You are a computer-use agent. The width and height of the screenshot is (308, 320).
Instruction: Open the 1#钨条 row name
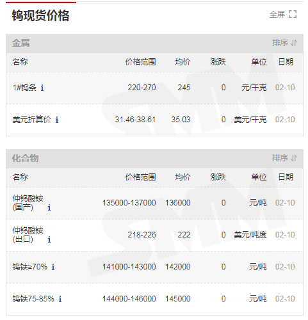[x=24, y=88]
